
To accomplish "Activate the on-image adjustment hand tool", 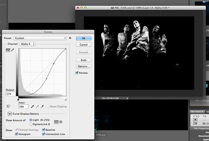I will click(8, 106).
